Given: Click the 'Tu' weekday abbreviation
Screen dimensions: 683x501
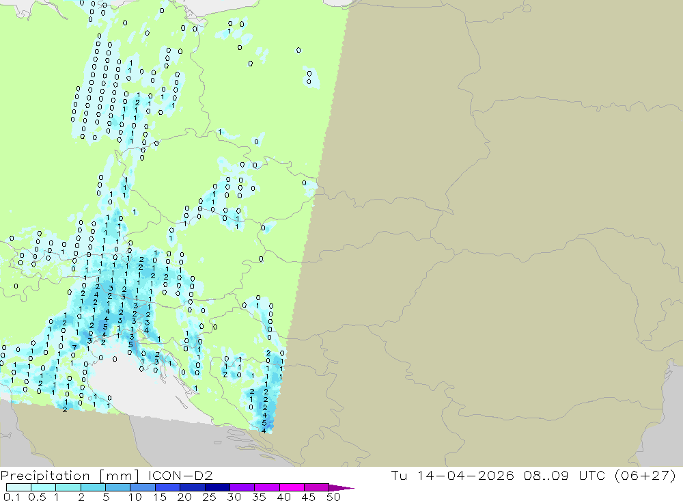Looking at the screenshot, I should pyautogui.click(x=399, y=475).
